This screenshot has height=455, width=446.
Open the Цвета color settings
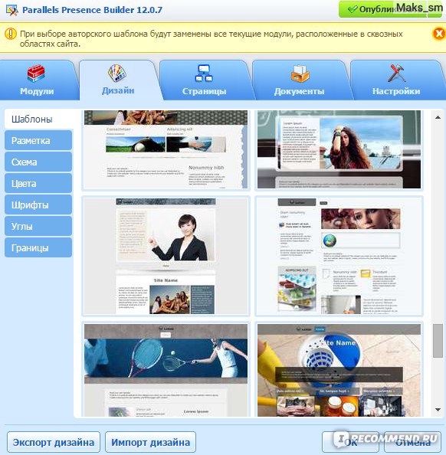click(x=38, y=184)
